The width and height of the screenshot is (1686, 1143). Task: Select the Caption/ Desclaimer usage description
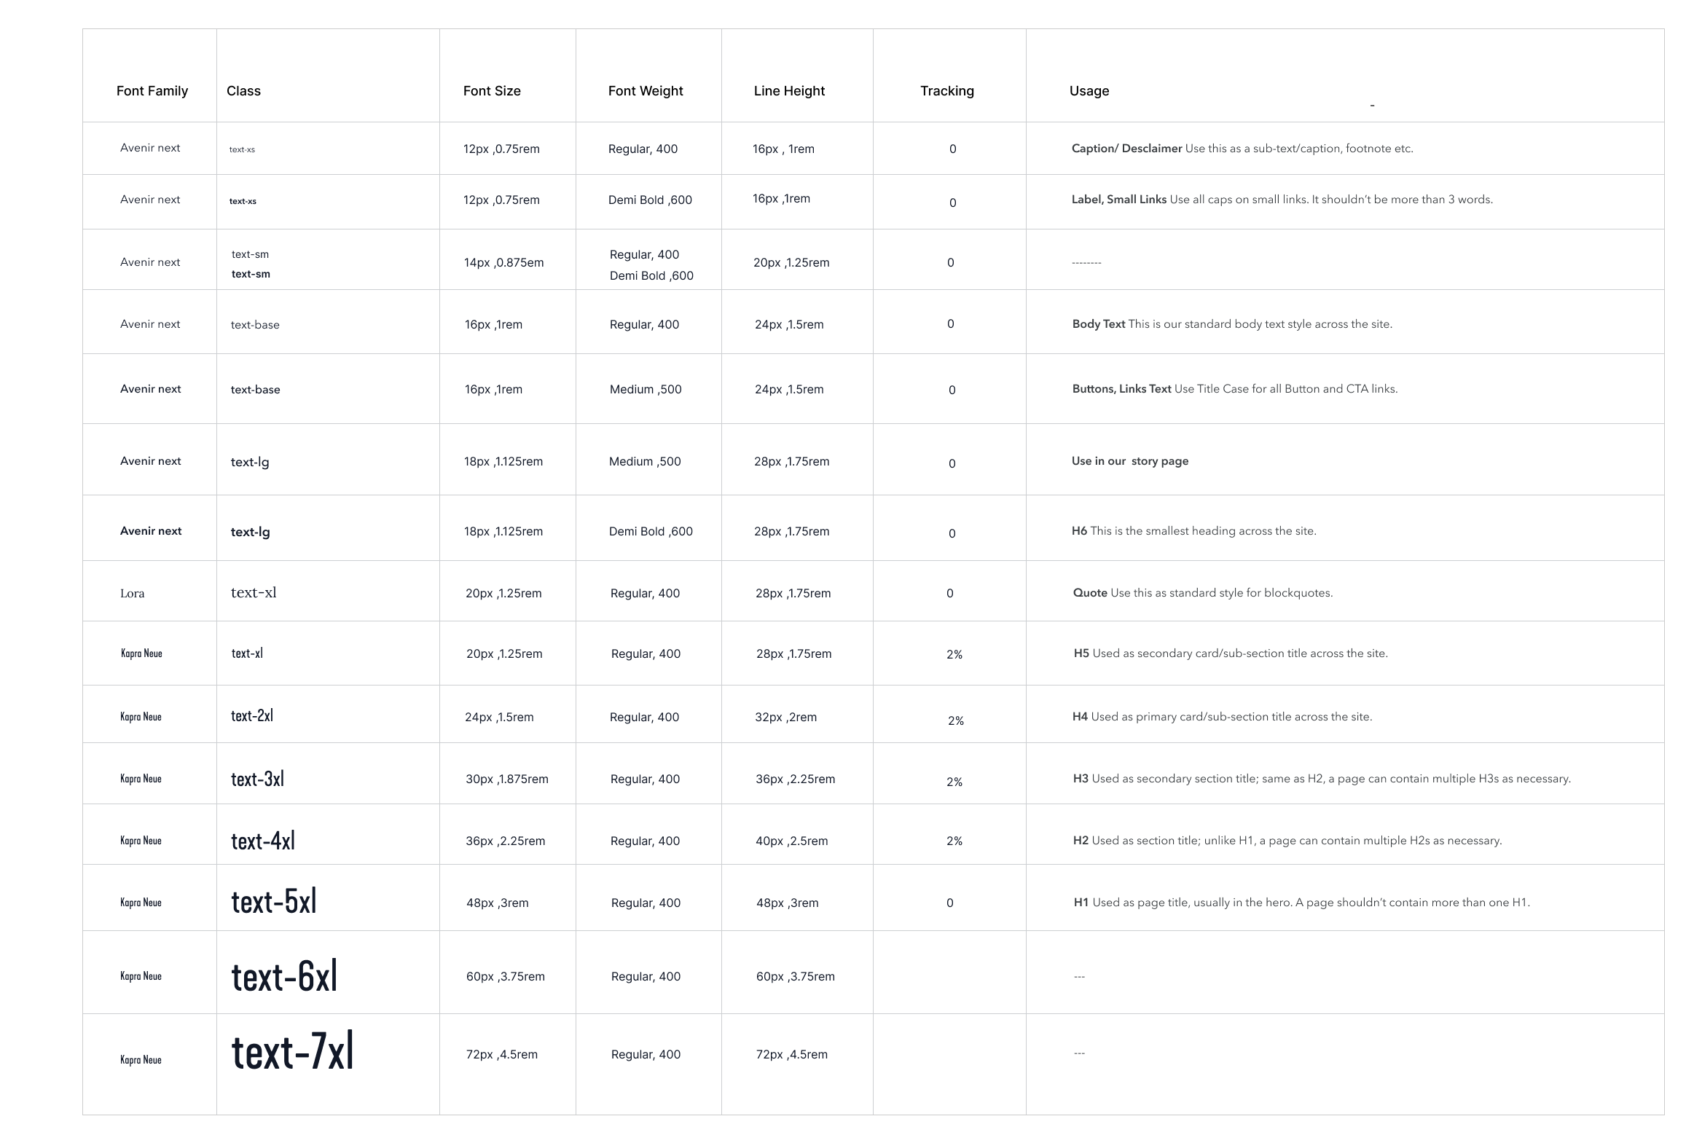click(1242, 149)
